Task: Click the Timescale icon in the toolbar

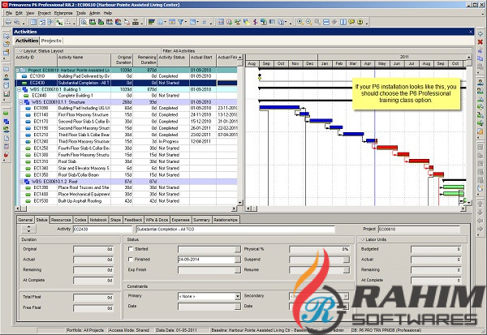Action: tap(172, 22)
